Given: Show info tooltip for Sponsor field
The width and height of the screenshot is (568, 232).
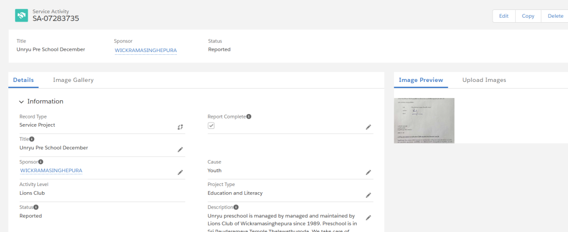Looking at the screenshot, I should pyautogui.click(x=40, y=162).
